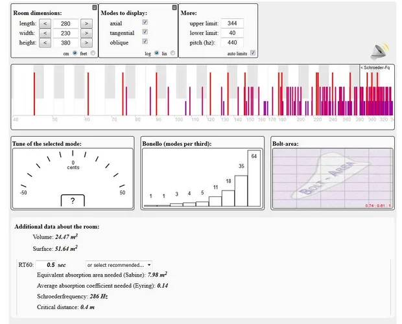Edit the height field showing 380

point(65,43)
